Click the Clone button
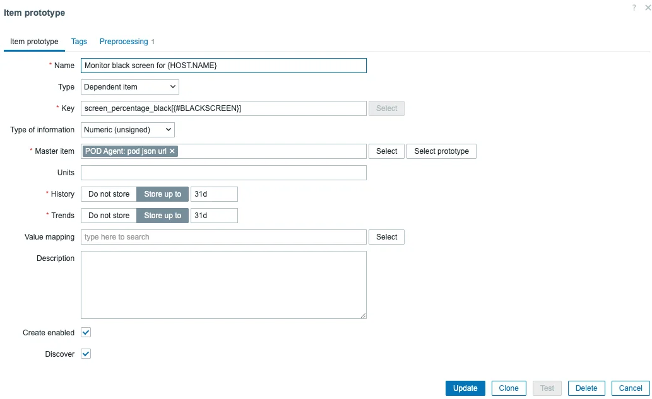The width and height of the screenshot is (652, 399). 509,388
